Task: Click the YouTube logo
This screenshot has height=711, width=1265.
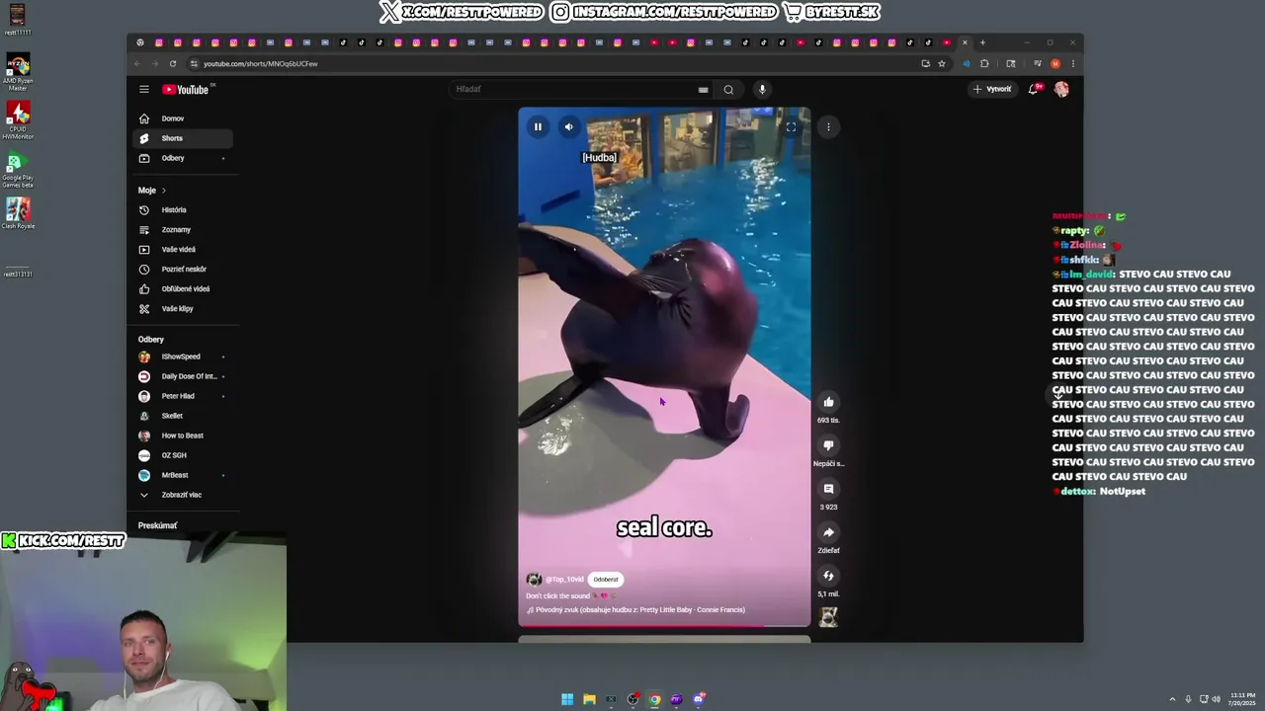Action: point(186,90)
